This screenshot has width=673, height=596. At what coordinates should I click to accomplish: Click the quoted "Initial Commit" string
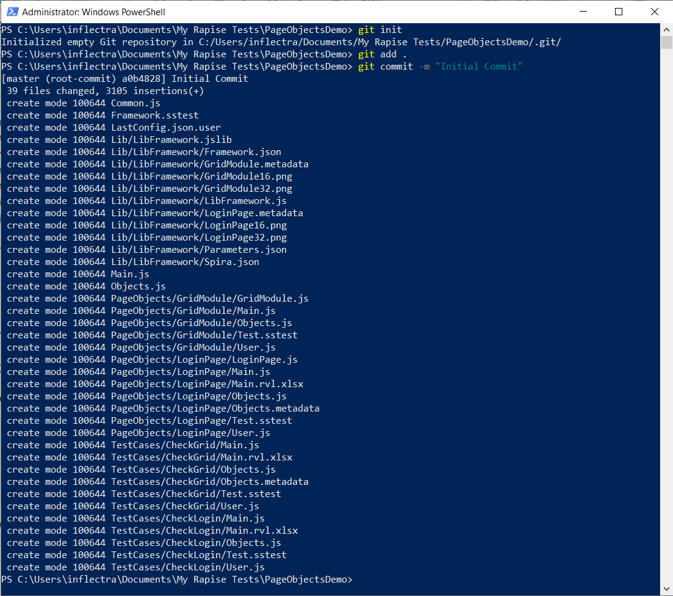coord(479,66)
